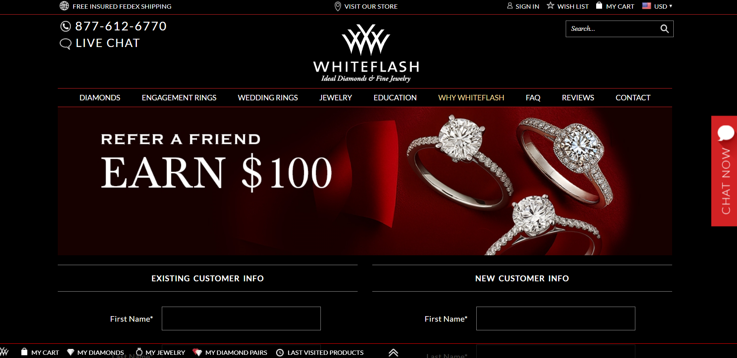Image resolution: width=737 pixels, height=358 pixels.
Task: Open the Reviews page link
Action: point(578,98)
